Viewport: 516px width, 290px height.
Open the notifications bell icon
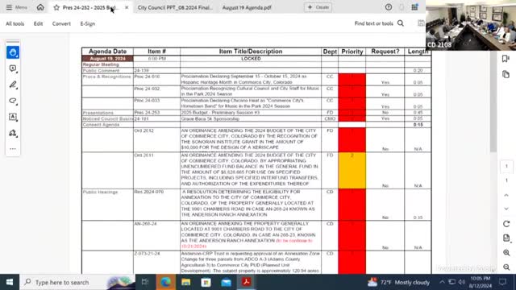pos(402,7)
